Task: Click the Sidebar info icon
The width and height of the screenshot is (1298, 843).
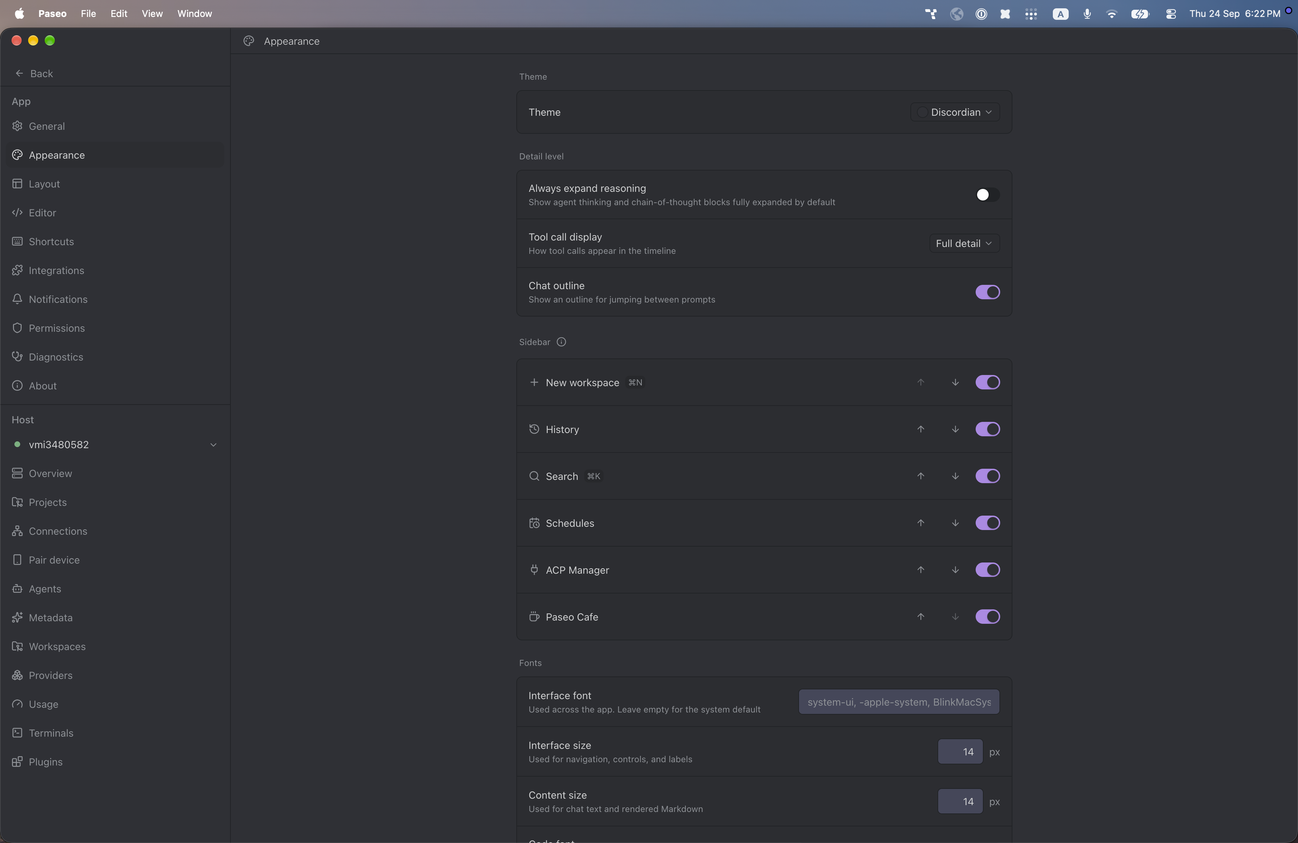Action: click(x=561, y=342)
